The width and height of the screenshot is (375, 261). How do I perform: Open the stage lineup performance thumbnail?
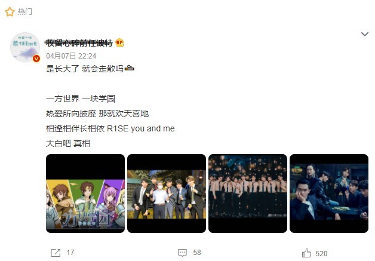point(248,194)
